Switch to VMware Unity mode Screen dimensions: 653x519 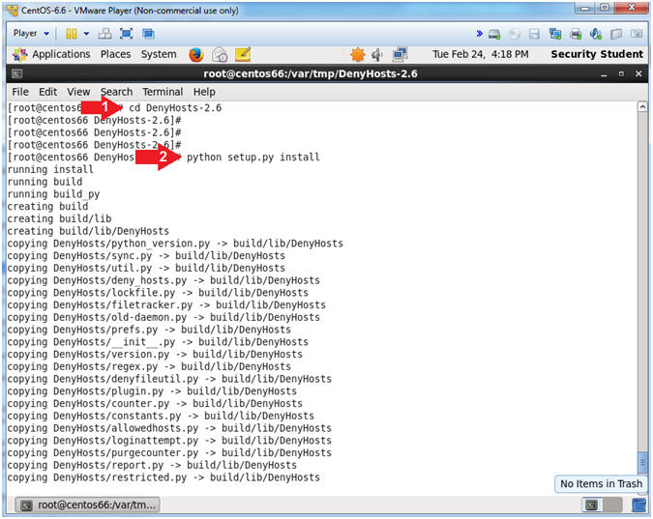point(148,34)
